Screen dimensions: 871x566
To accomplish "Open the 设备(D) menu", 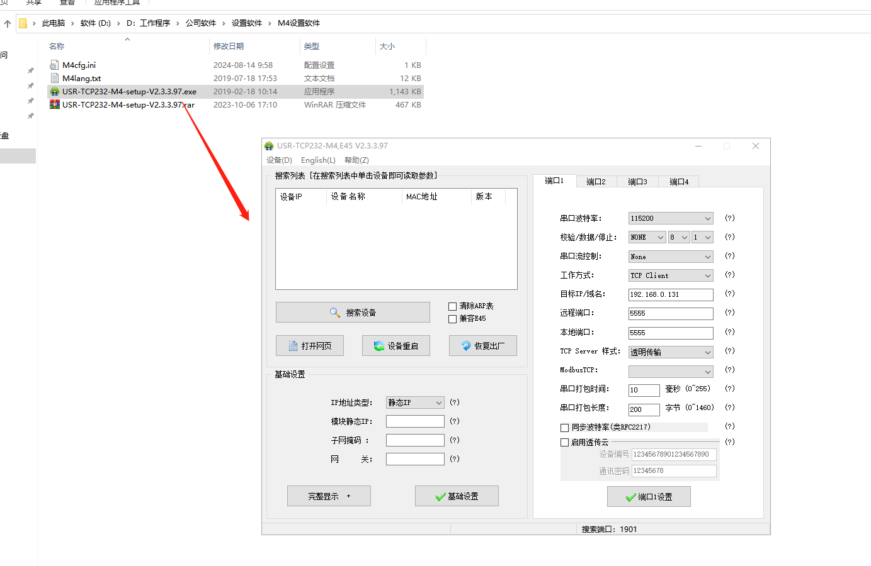I will click(x=279, y=160).
